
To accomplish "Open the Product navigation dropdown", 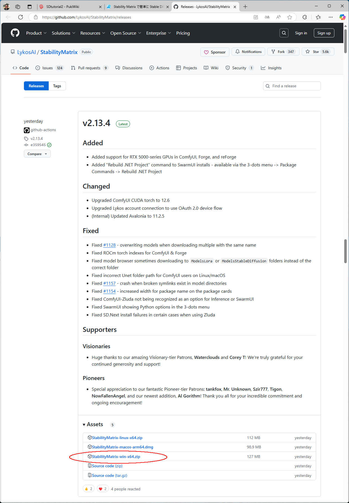I will (x=36, y=33).
